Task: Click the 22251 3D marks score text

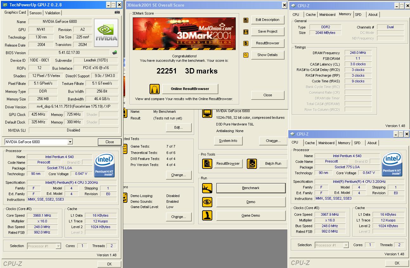Action: click(187, 71)
